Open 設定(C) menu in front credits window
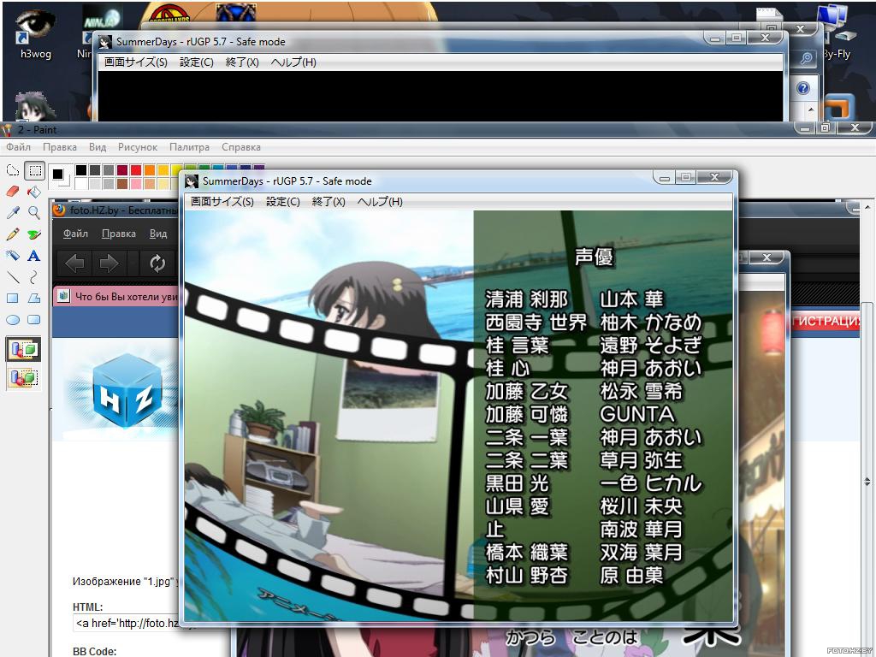This screenshot has width=876, height=657. click(282, 201)
